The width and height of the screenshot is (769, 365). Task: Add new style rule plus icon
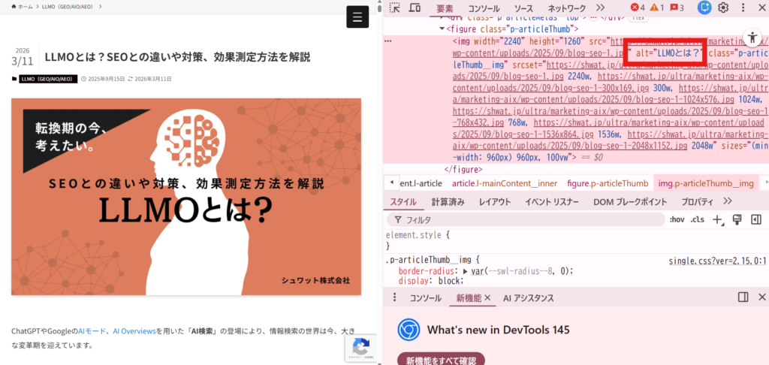pos(717,220)
